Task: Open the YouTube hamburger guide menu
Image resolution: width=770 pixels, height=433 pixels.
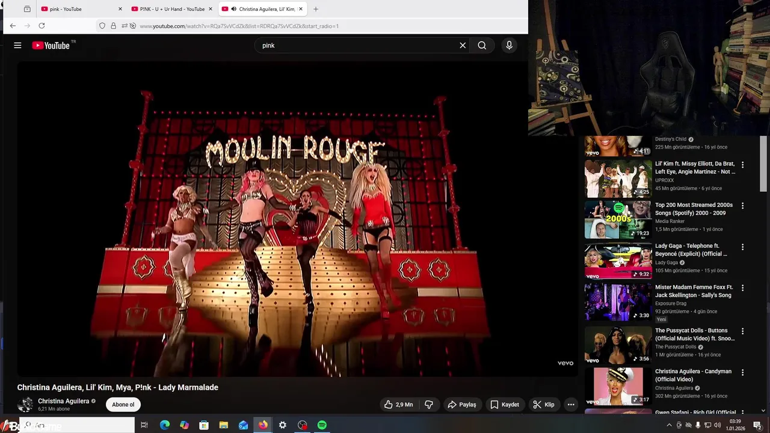Action: tap(17, 45)
